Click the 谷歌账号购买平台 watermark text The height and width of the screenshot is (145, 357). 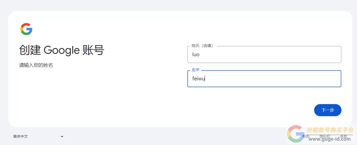click(330, 130)
